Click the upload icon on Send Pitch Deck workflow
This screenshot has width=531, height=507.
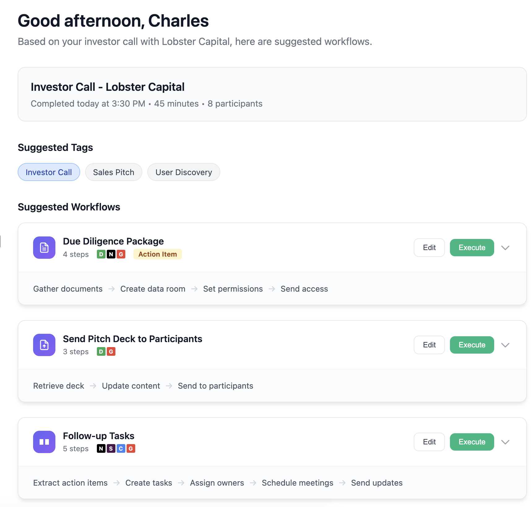(x=44, y=345)
